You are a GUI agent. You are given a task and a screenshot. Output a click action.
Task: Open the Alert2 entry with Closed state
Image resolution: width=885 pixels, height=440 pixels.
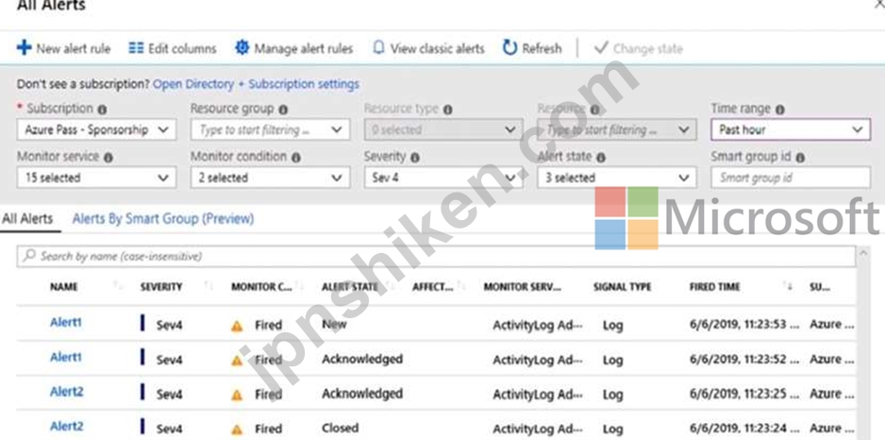pyautogui.click(x=67, y=427)
